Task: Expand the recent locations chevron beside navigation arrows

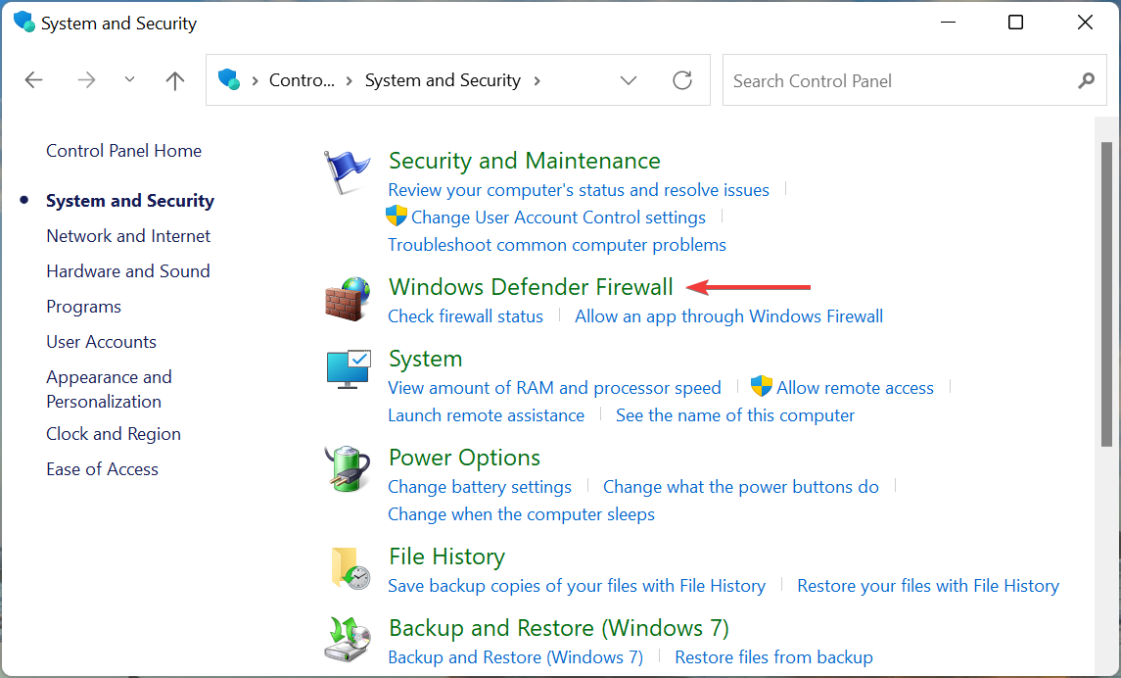Action: pos(129,80)
